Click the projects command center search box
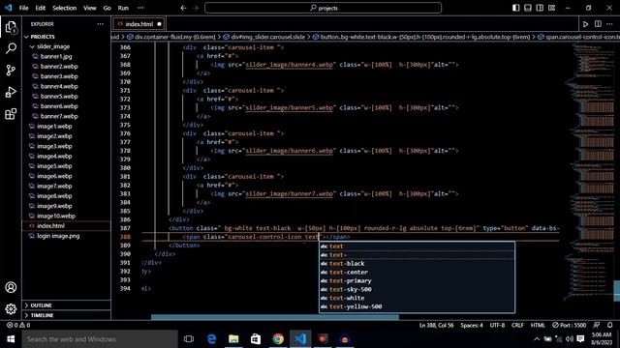This screenshot has height=348, width=620. click(x=323, y=8)
